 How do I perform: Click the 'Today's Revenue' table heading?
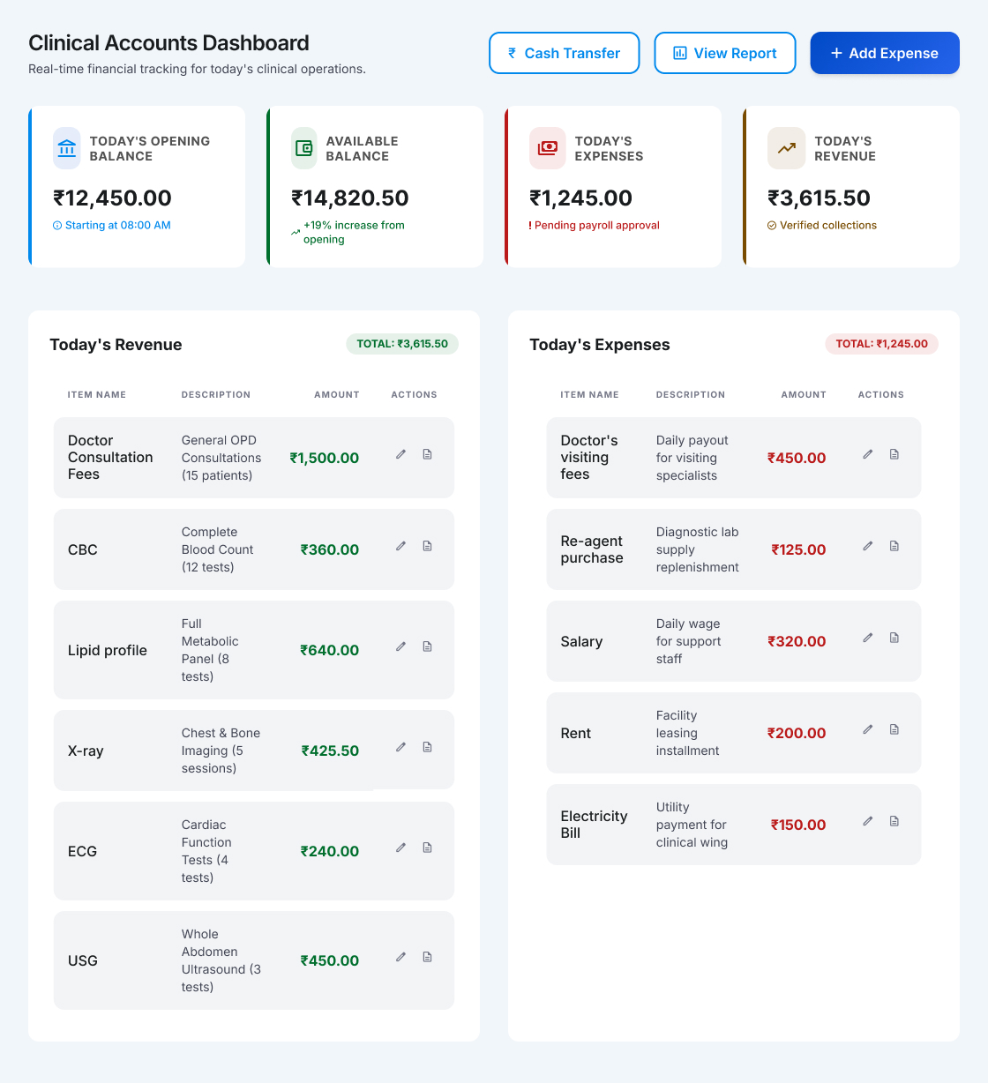tap(116, 345)
